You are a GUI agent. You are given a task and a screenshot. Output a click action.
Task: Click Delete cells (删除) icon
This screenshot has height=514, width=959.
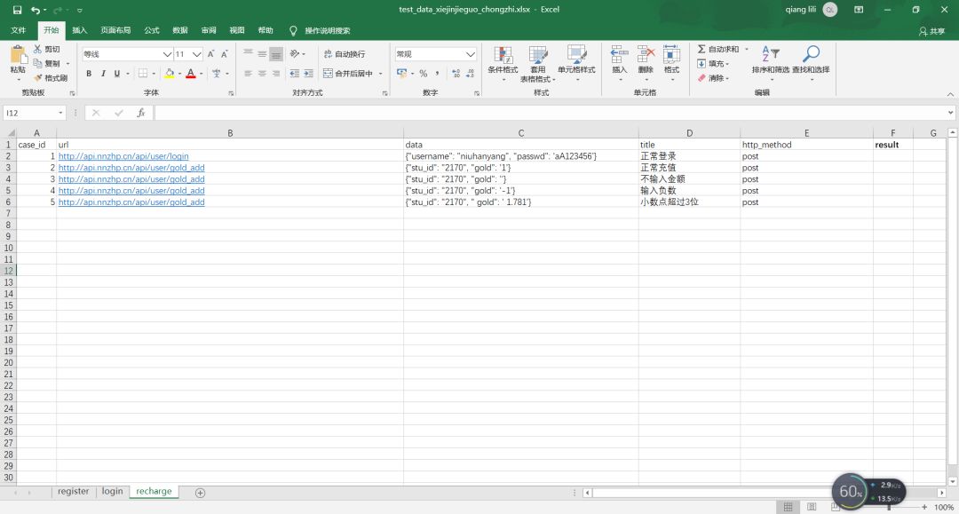646,55
